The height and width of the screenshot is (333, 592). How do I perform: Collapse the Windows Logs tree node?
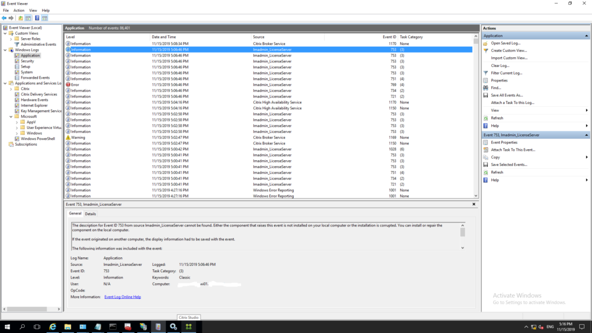[5, 50]
